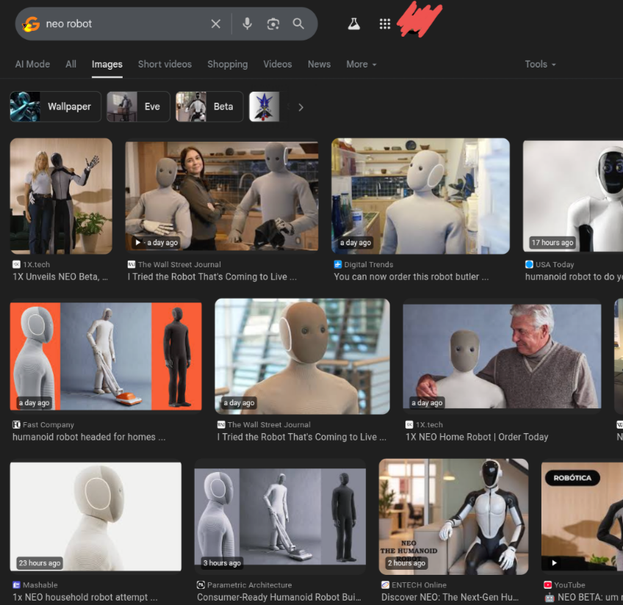The image size is (623, 605).
Task: Open the WSJ video thumbnail with woman and robots
Action: tap(222, 196)
